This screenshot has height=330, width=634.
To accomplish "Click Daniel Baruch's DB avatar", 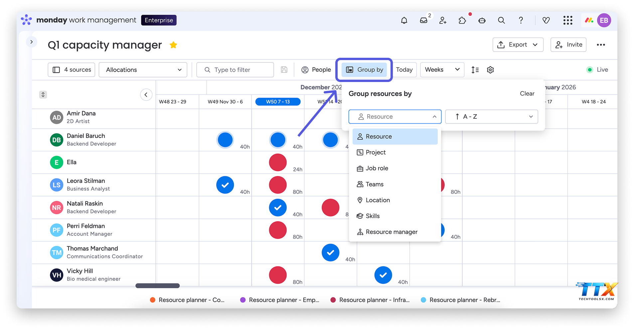I will click(x=57, y=140).
